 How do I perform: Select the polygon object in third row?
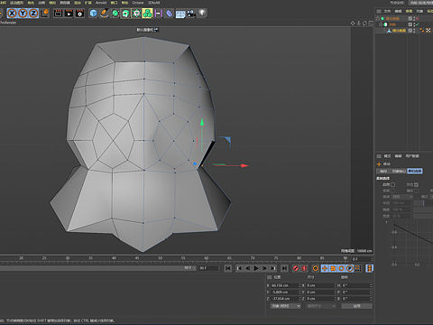coord(399,31)
